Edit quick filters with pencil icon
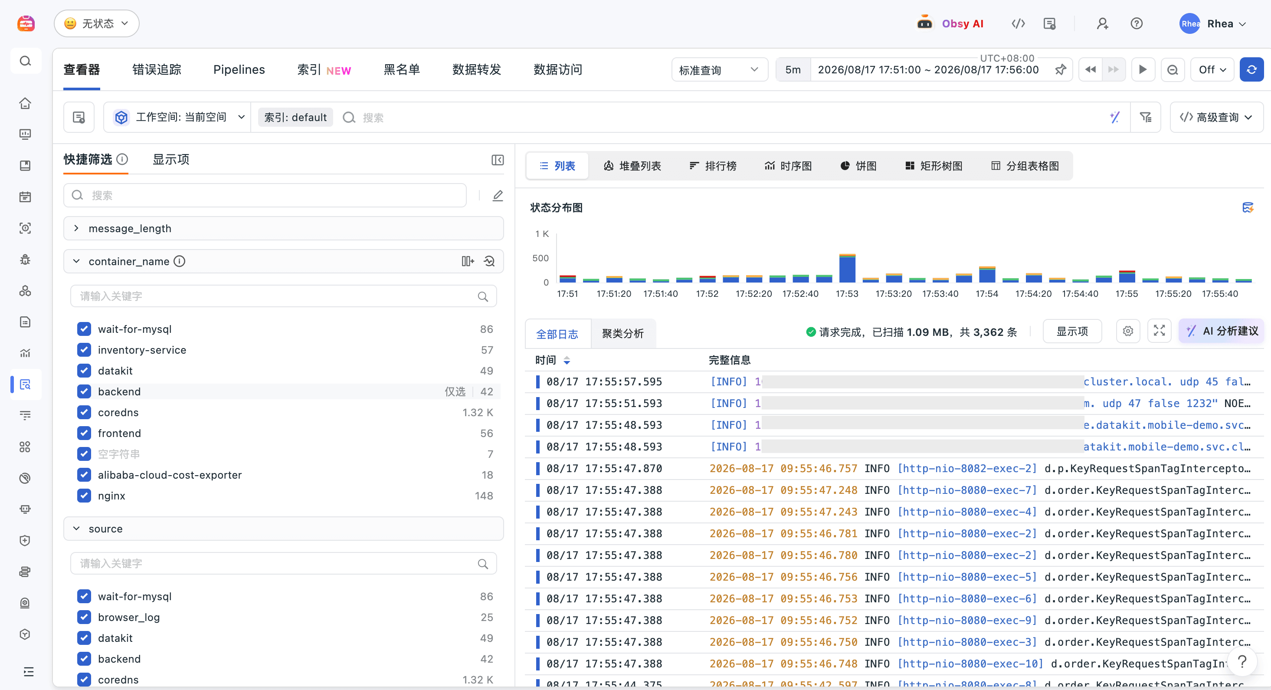 tap(498, 195)
